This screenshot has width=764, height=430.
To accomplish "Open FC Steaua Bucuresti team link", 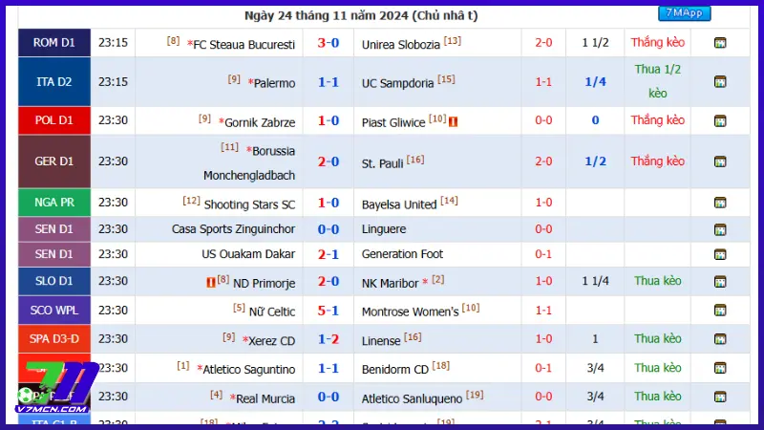I will (244, 44).
